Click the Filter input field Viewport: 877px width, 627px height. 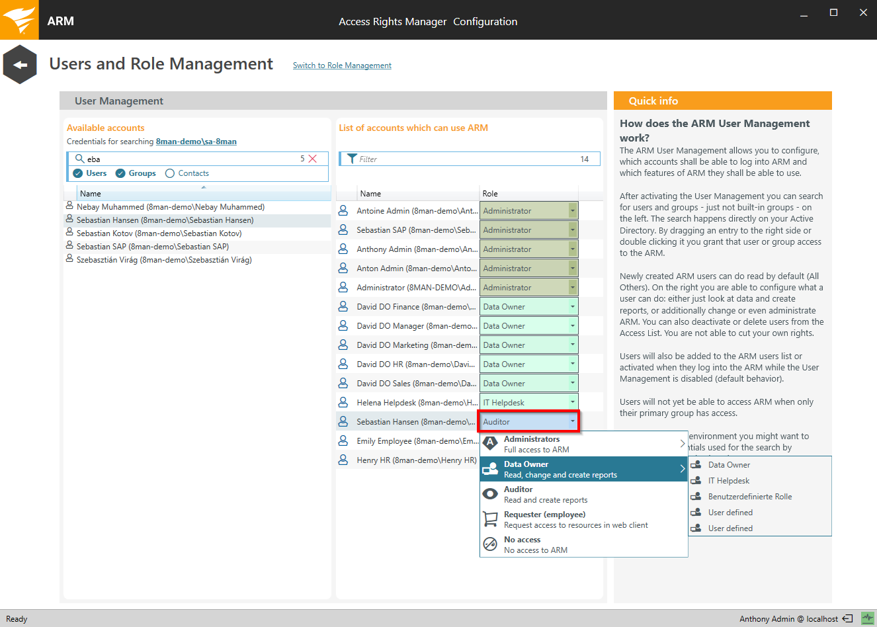point(463,159)
